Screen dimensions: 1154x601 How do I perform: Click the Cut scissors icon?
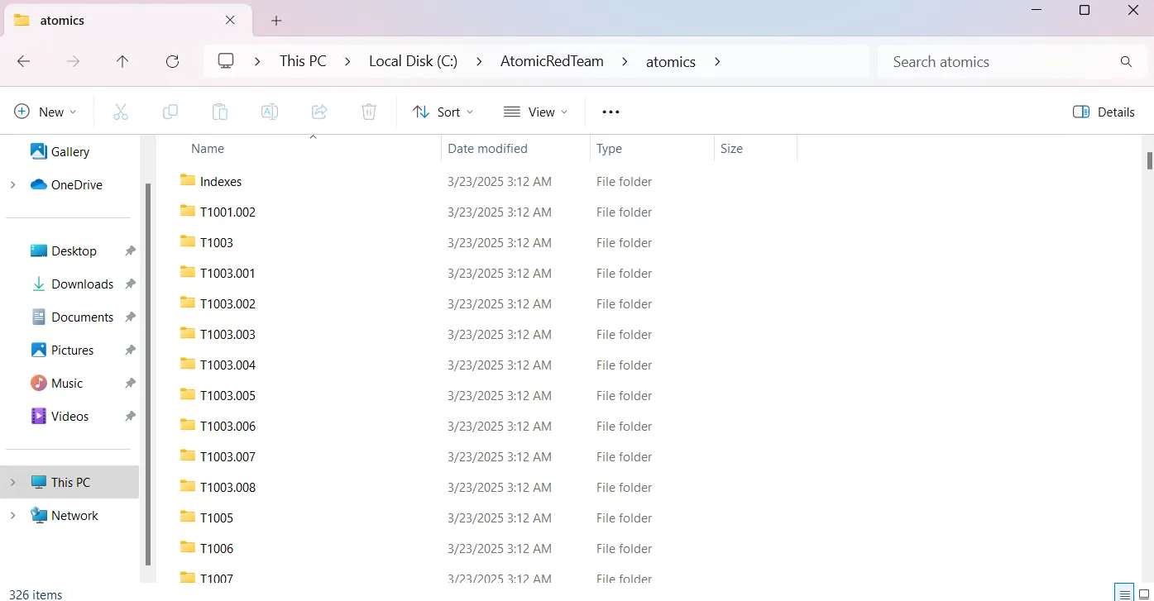[121, 112]
